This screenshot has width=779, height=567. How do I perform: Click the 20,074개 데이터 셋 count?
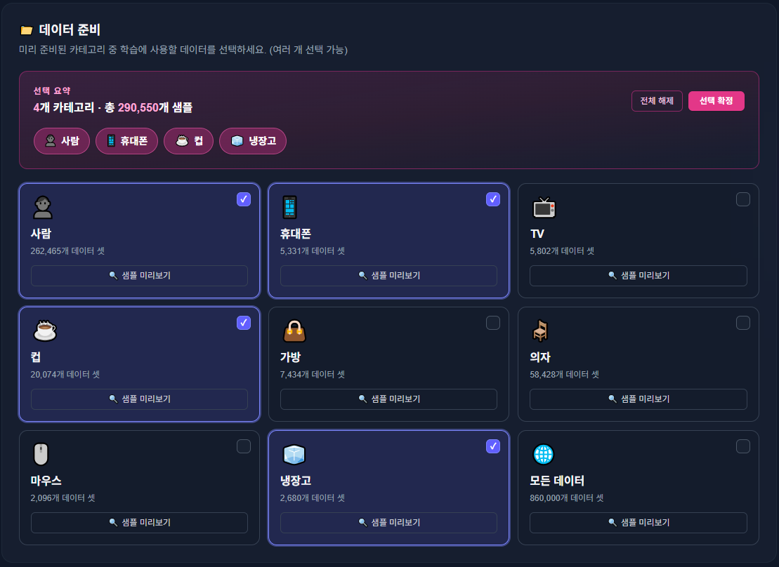coord(65,375)
